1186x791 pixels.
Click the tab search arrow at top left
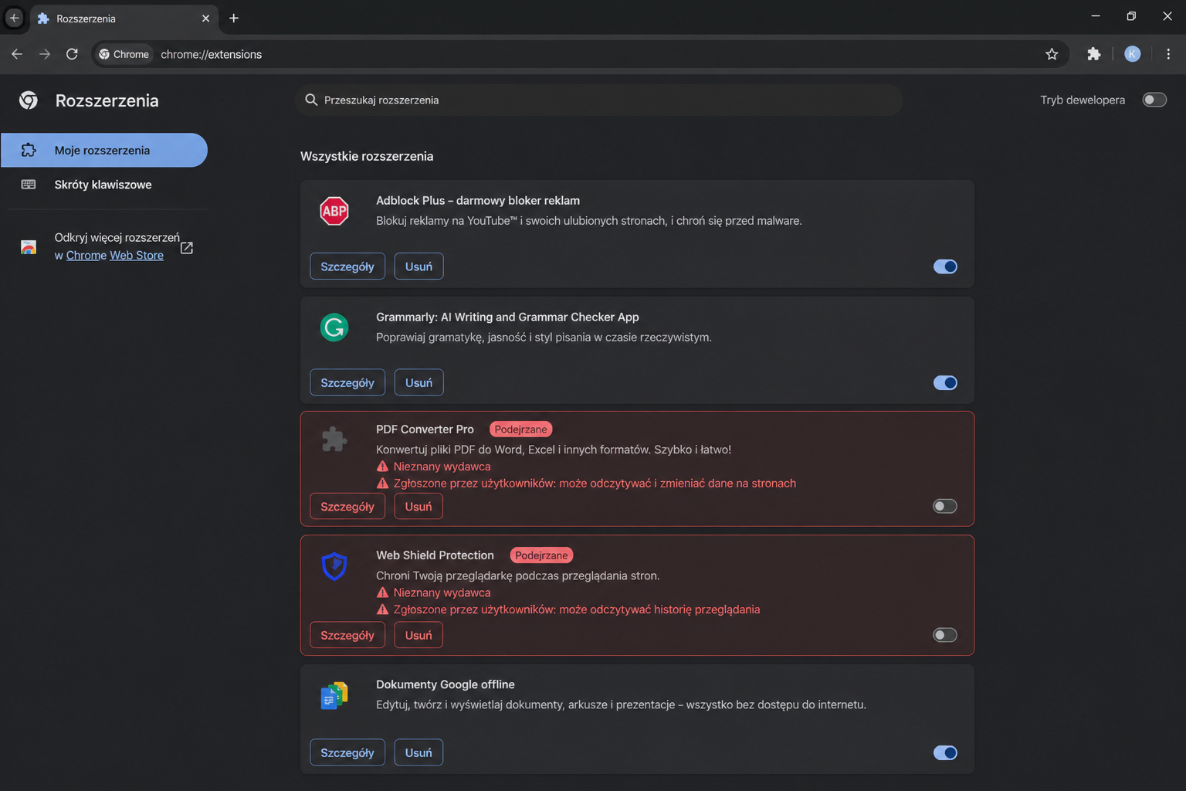click(14, 17)
